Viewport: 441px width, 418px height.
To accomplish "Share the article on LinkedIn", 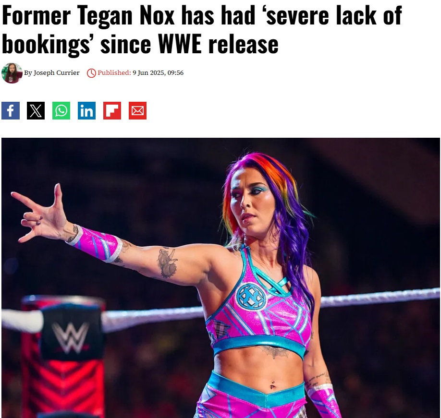I will click(x=86, y=111).
